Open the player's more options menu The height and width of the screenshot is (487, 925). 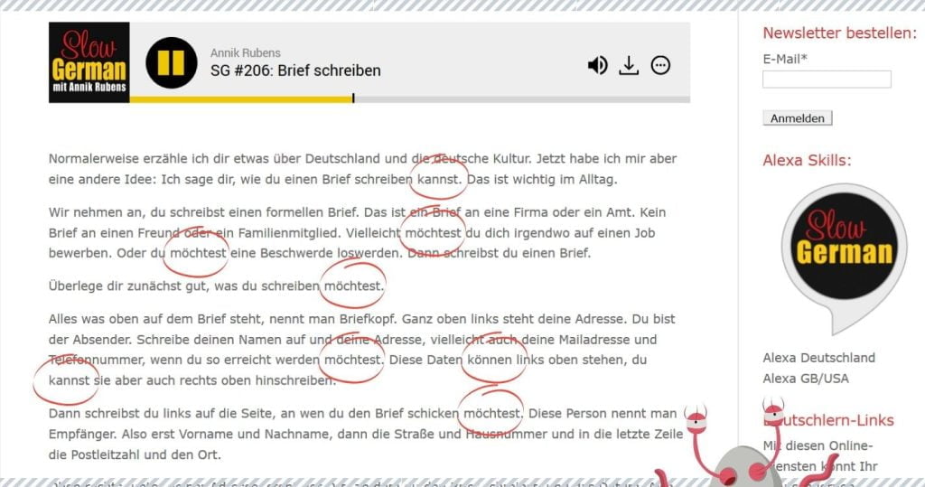(660, 65)
